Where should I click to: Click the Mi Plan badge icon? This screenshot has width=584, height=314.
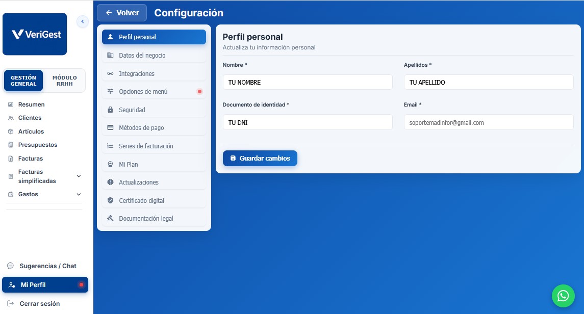click(110, 164)
